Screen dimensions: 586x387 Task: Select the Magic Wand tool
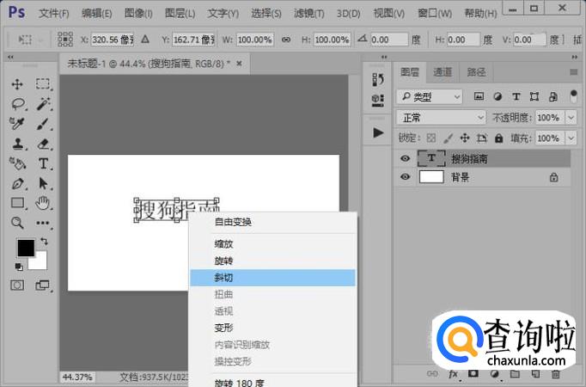click(43, 104)
